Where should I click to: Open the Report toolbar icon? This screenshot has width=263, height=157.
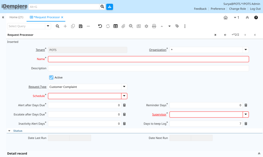138,26
